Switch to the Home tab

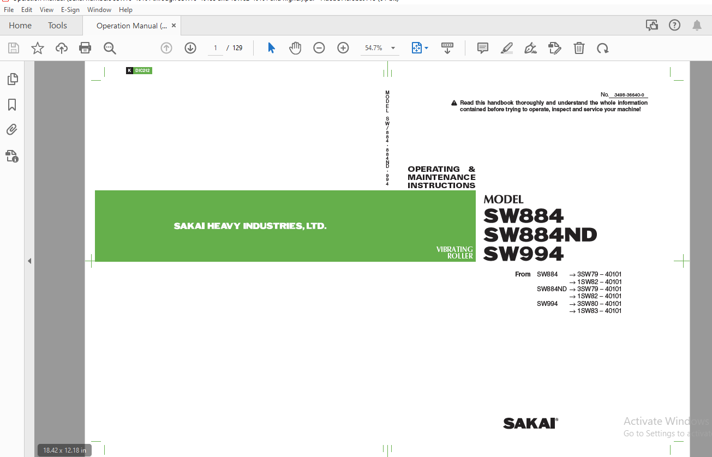click(x=20, y=26)
